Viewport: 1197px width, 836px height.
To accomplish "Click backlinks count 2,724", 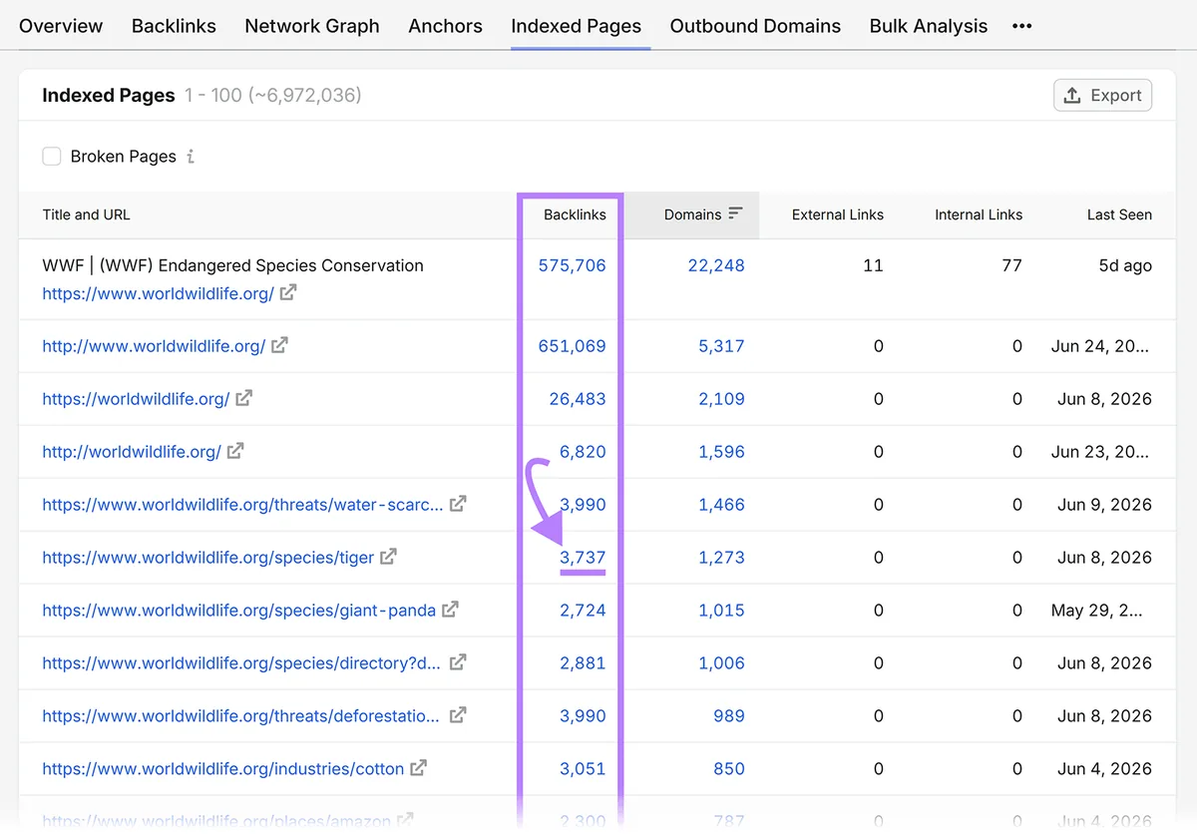I will pos(583,610).
